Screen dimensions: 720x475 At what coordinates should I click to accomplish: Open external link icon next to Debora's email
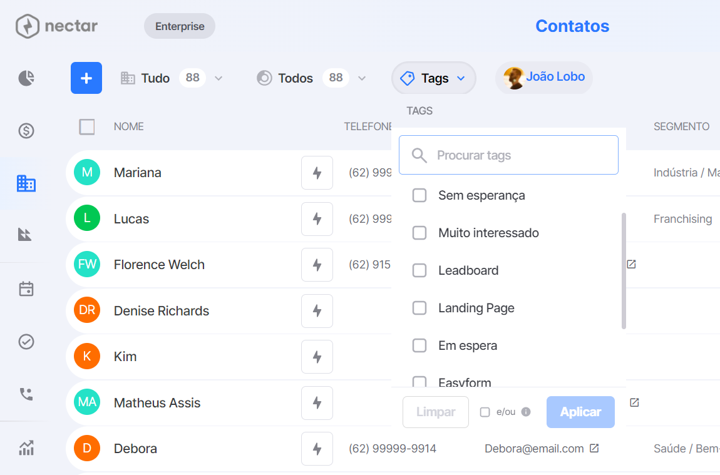594,448
